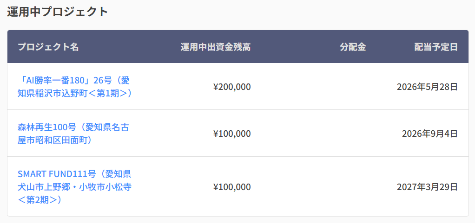The image size is (475, 223).
Task: Open the 森林再生100号 project link
Action: [73, 134]
